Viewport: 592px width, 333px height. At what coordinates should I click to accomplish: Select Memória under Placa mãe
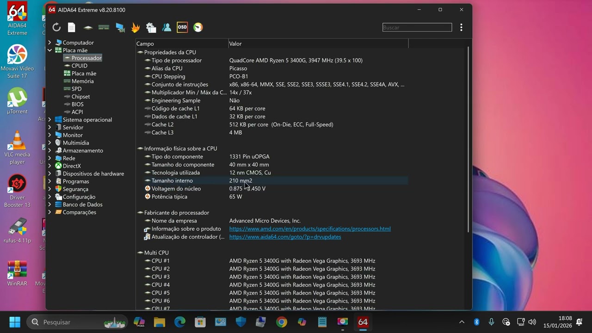82,81
